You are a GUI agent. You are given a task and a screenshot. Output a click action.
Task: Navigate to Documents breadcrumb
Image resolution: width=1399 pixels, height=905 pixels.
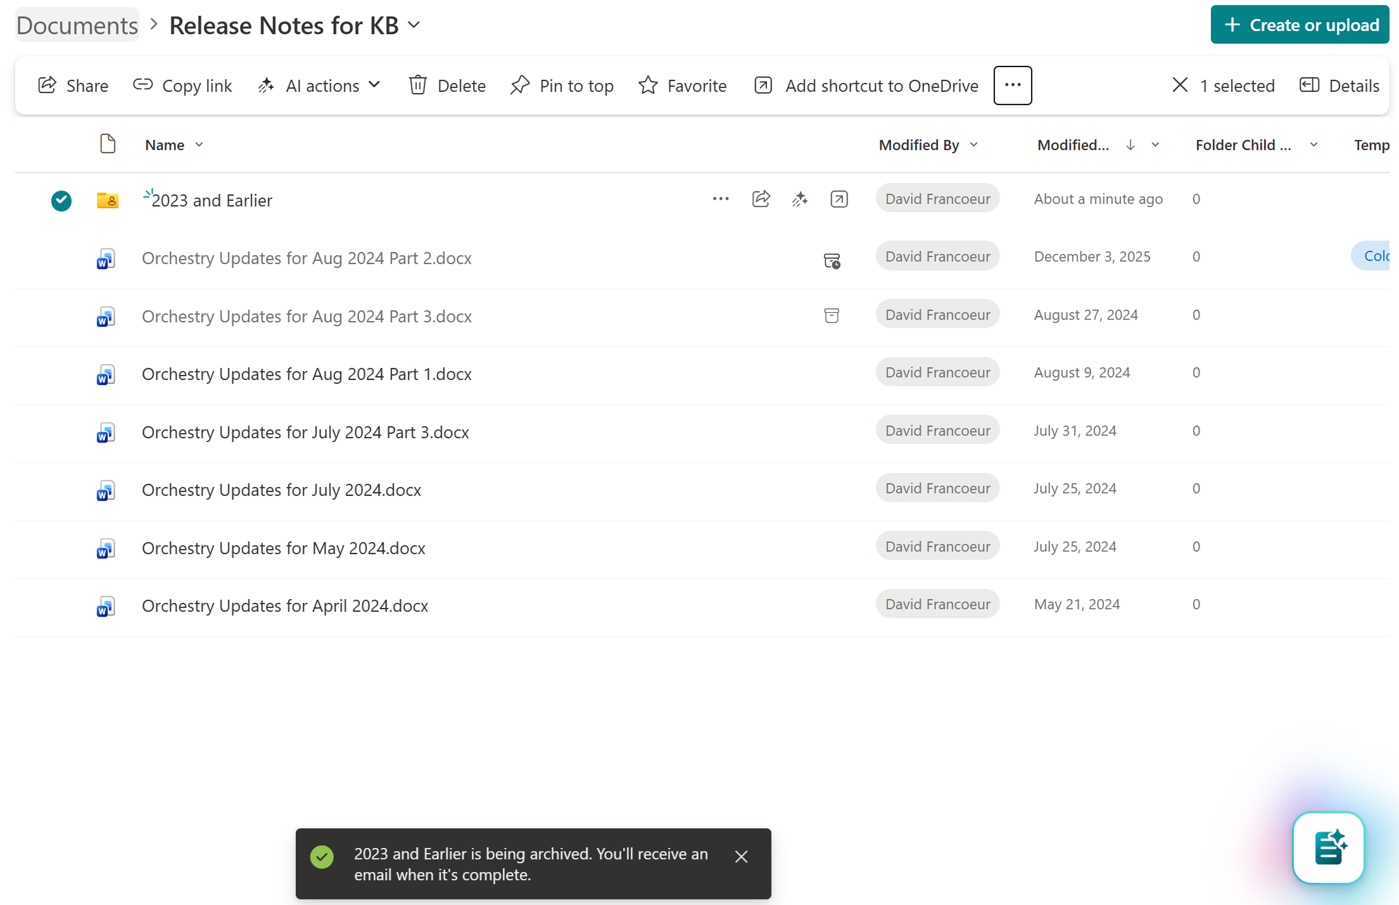pos(77,25)
